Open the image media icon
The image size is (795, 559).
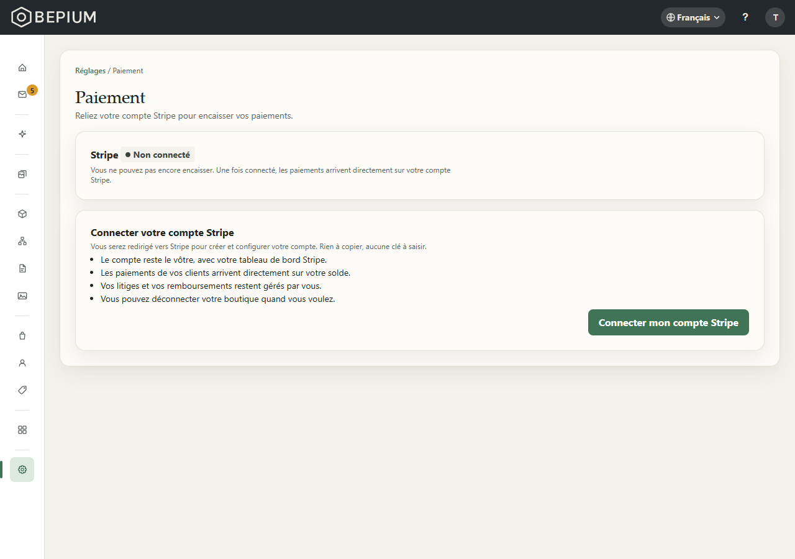(x=22, y=296)
